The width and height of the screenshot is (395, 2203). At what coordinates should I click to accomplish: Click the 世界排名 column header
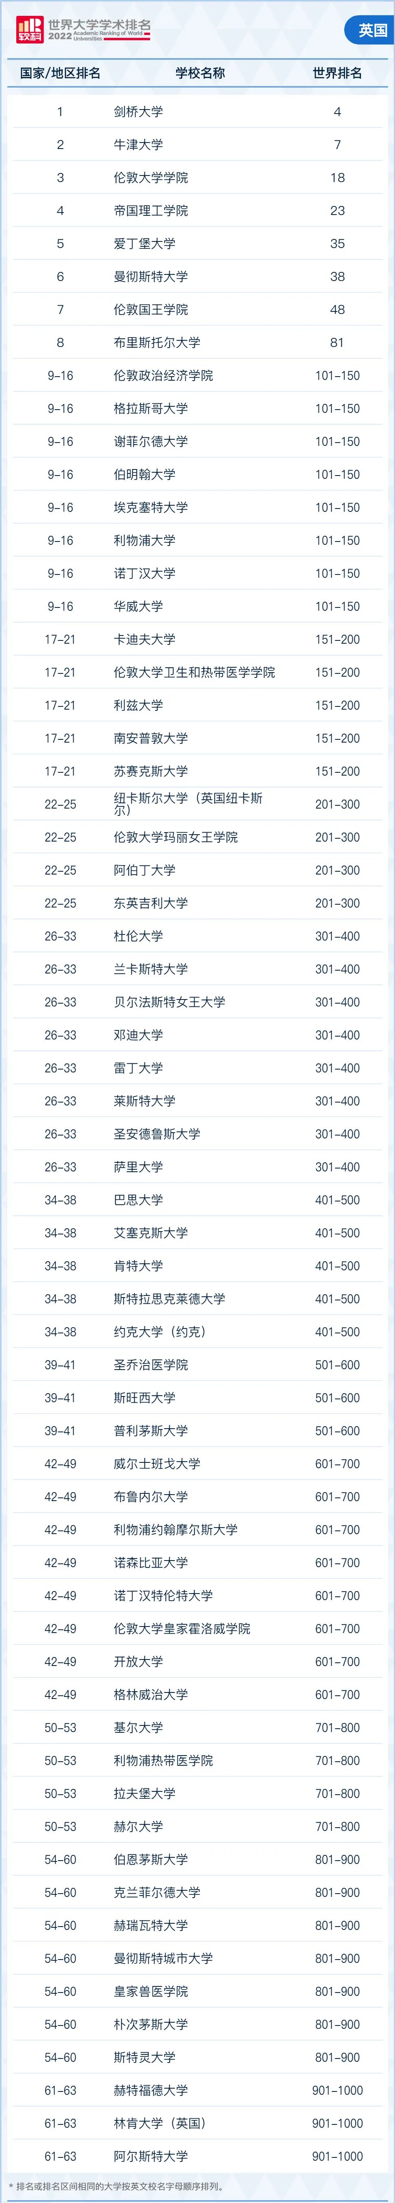click(337, 74)
